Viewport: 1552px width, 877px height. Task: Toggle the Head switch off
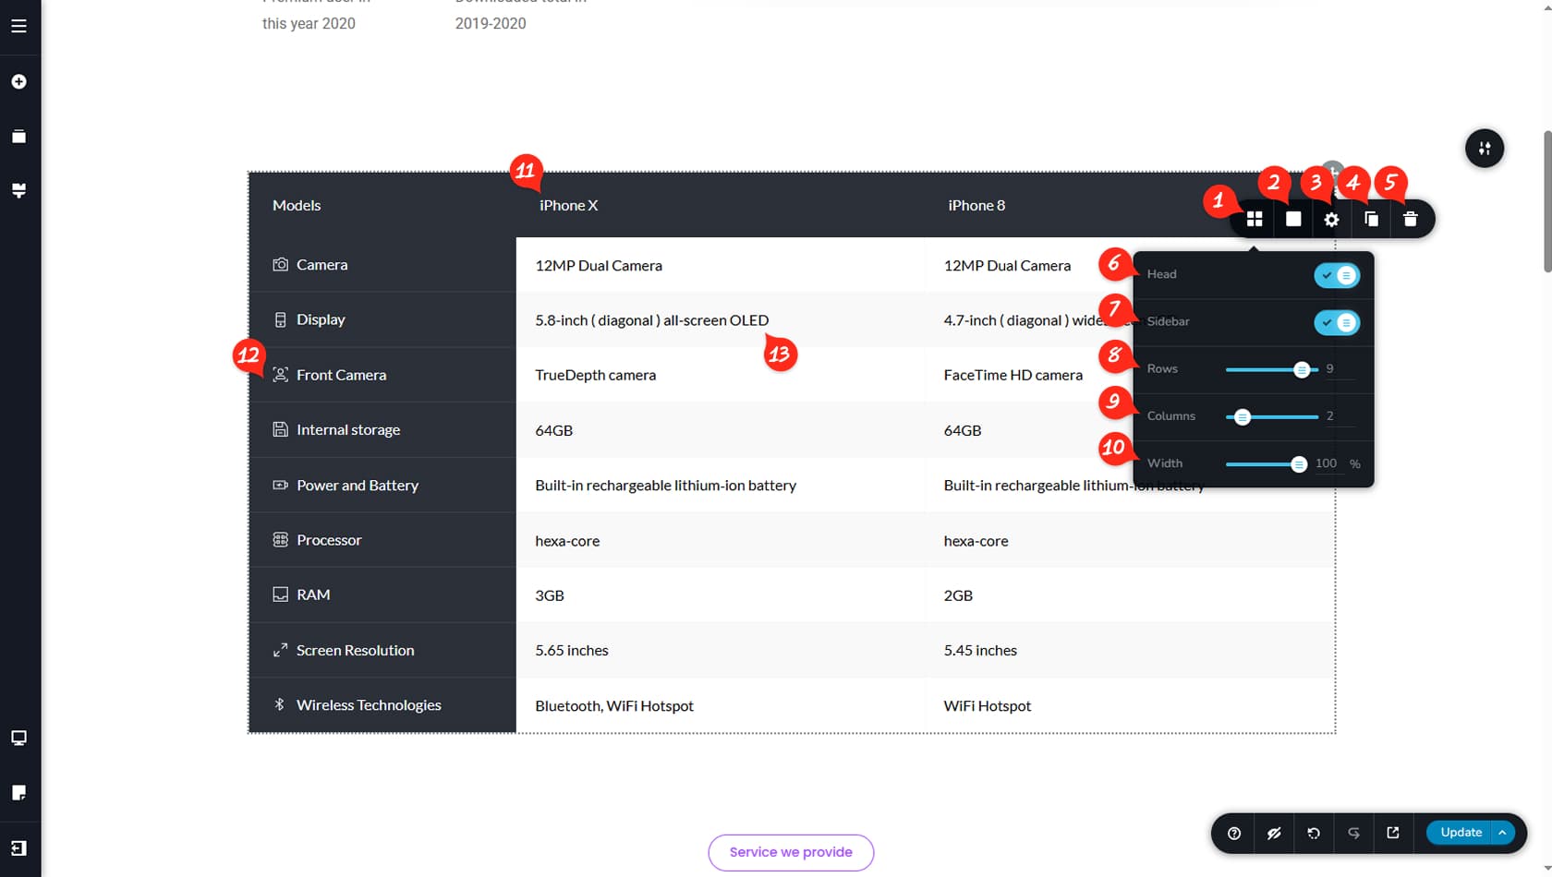click(x=1337, y=275)
